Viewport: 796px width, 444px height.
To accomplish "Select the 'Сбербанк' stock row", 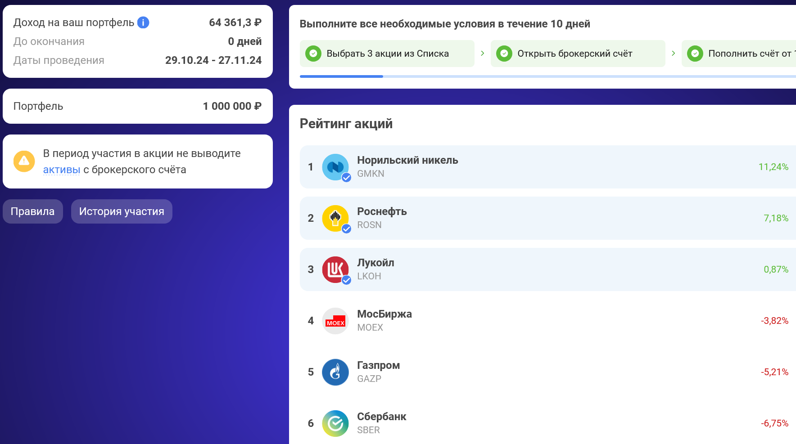I will click(548, 423).
